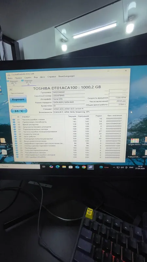
Task: Click the Порог column header
Action: click(99, 116)
